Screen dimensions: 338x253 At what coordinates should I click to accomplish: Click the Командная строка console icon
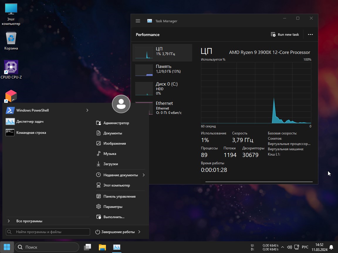pyautogui.click(x=10, y=133)
